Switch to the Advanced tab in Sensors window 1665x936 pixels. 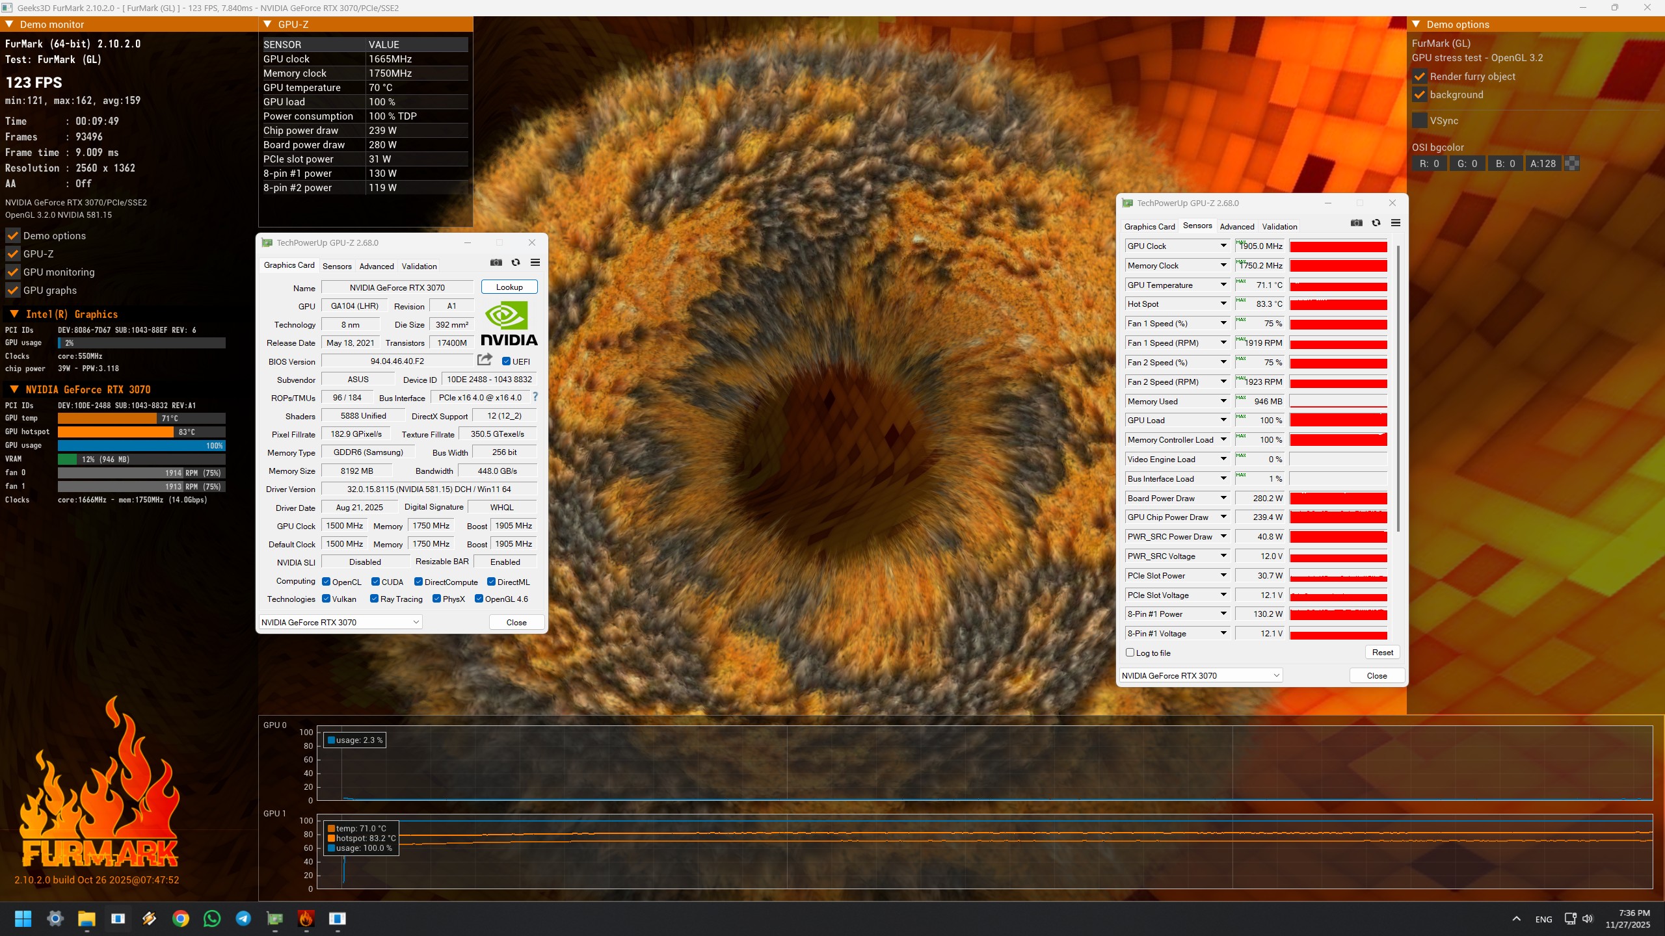pyautogui.click(x=1236, y=226)
